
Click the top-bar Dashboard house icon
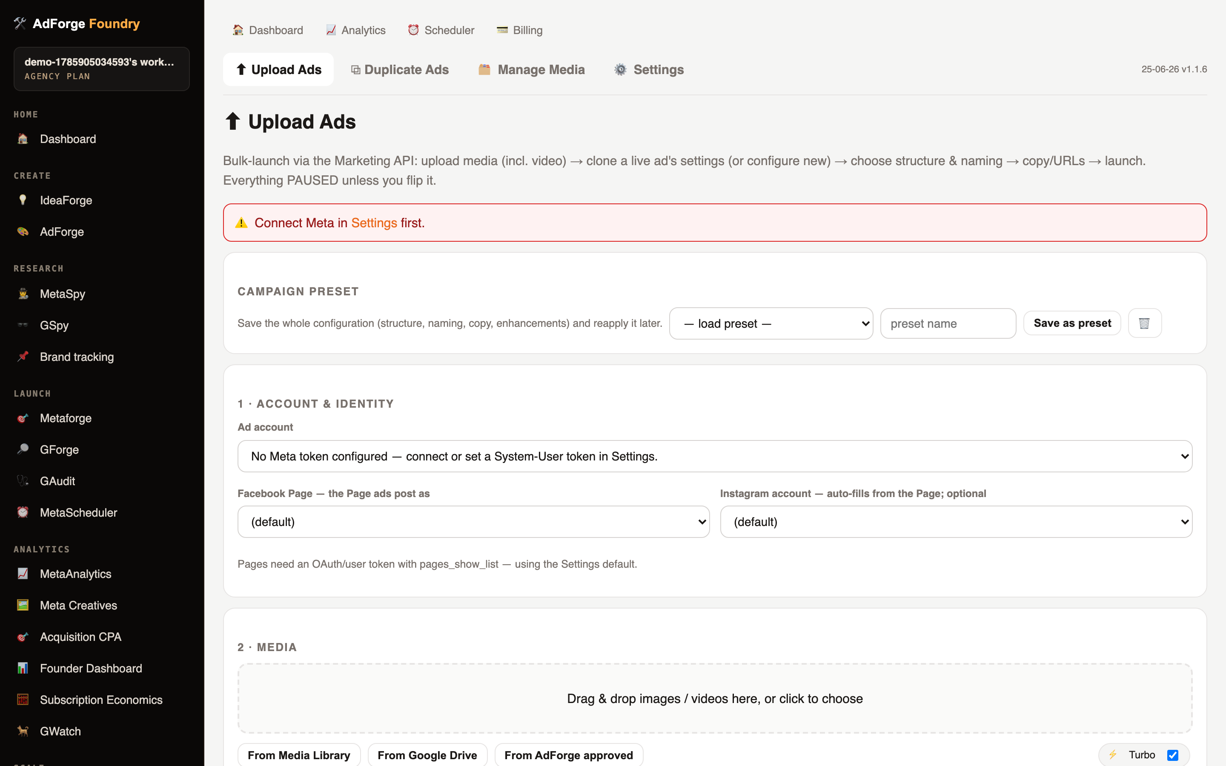238,30
